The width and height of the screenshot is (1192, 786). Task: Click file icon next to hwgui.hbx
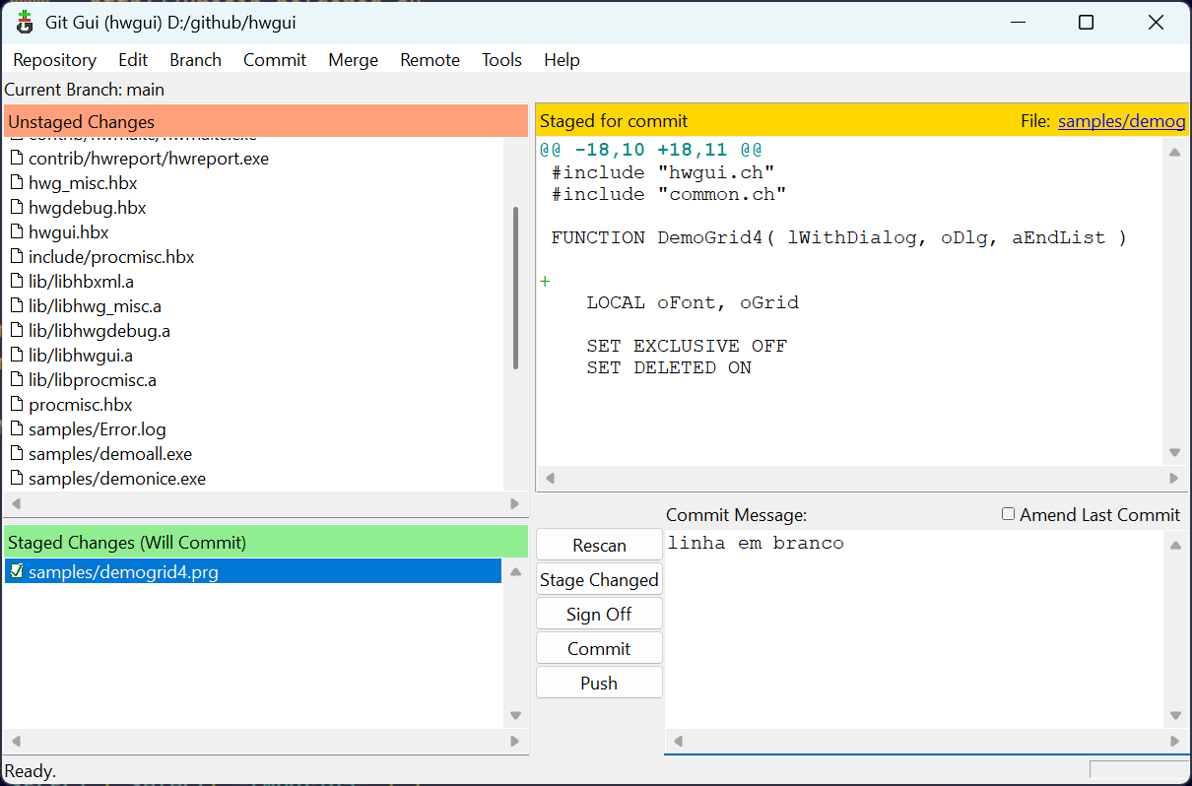pos(16,232)
